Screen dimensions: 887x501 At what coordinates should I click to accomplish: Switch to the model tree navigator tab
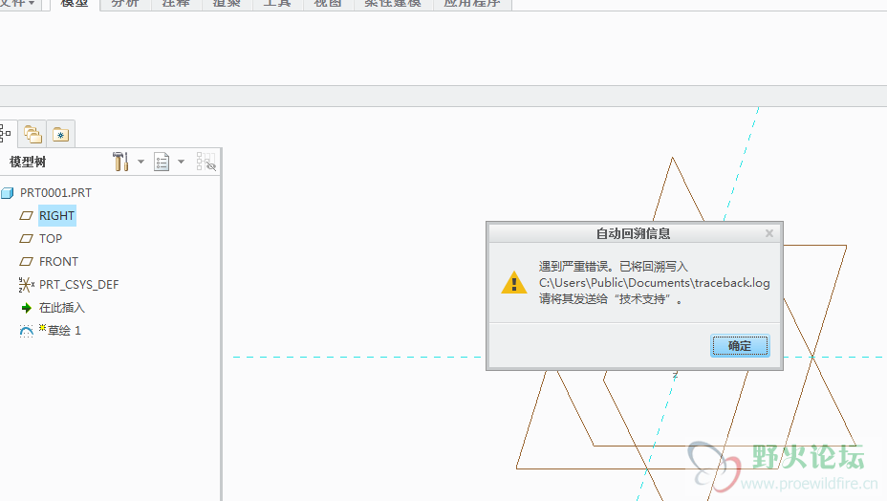click(x=6, y=134)
